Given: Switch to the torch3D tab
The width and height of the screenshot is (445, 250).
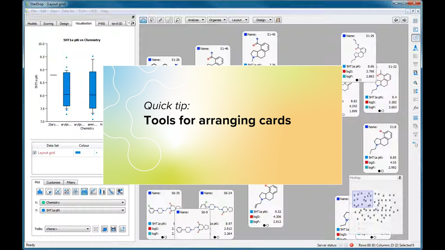Looking at the screenshot, I should [117, 24].
